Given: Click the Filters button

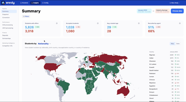Looking at the screenshot, I should 26,16.
